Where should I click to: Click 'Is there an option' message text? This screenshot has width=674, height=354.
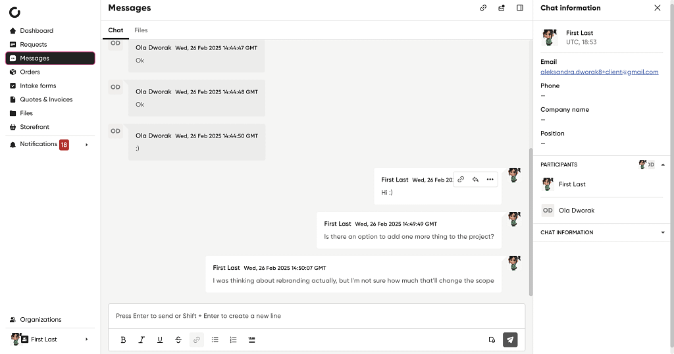coord(409,237)
